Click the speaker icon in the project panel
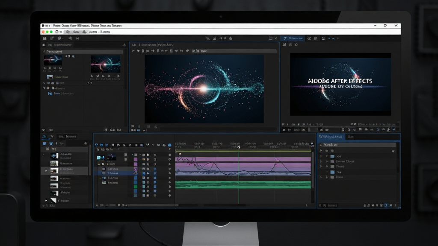The height and width of the screenshot is (246, 438). 90,83
